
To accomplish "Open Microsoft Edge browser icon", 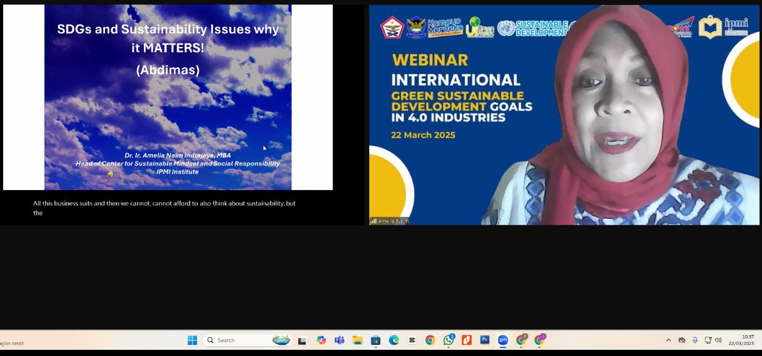I will (x=393, y=340).
